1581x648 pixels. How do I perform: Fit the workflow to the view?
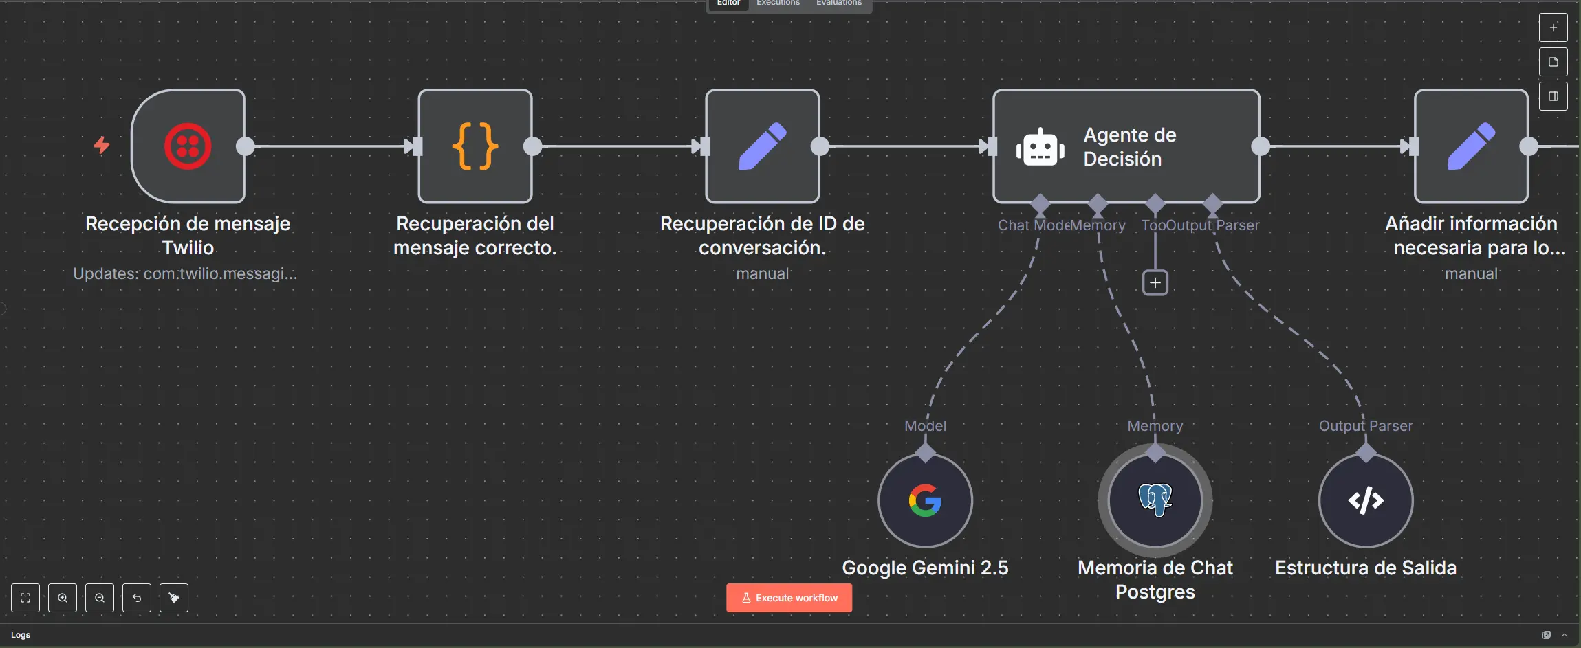(25, 598)
